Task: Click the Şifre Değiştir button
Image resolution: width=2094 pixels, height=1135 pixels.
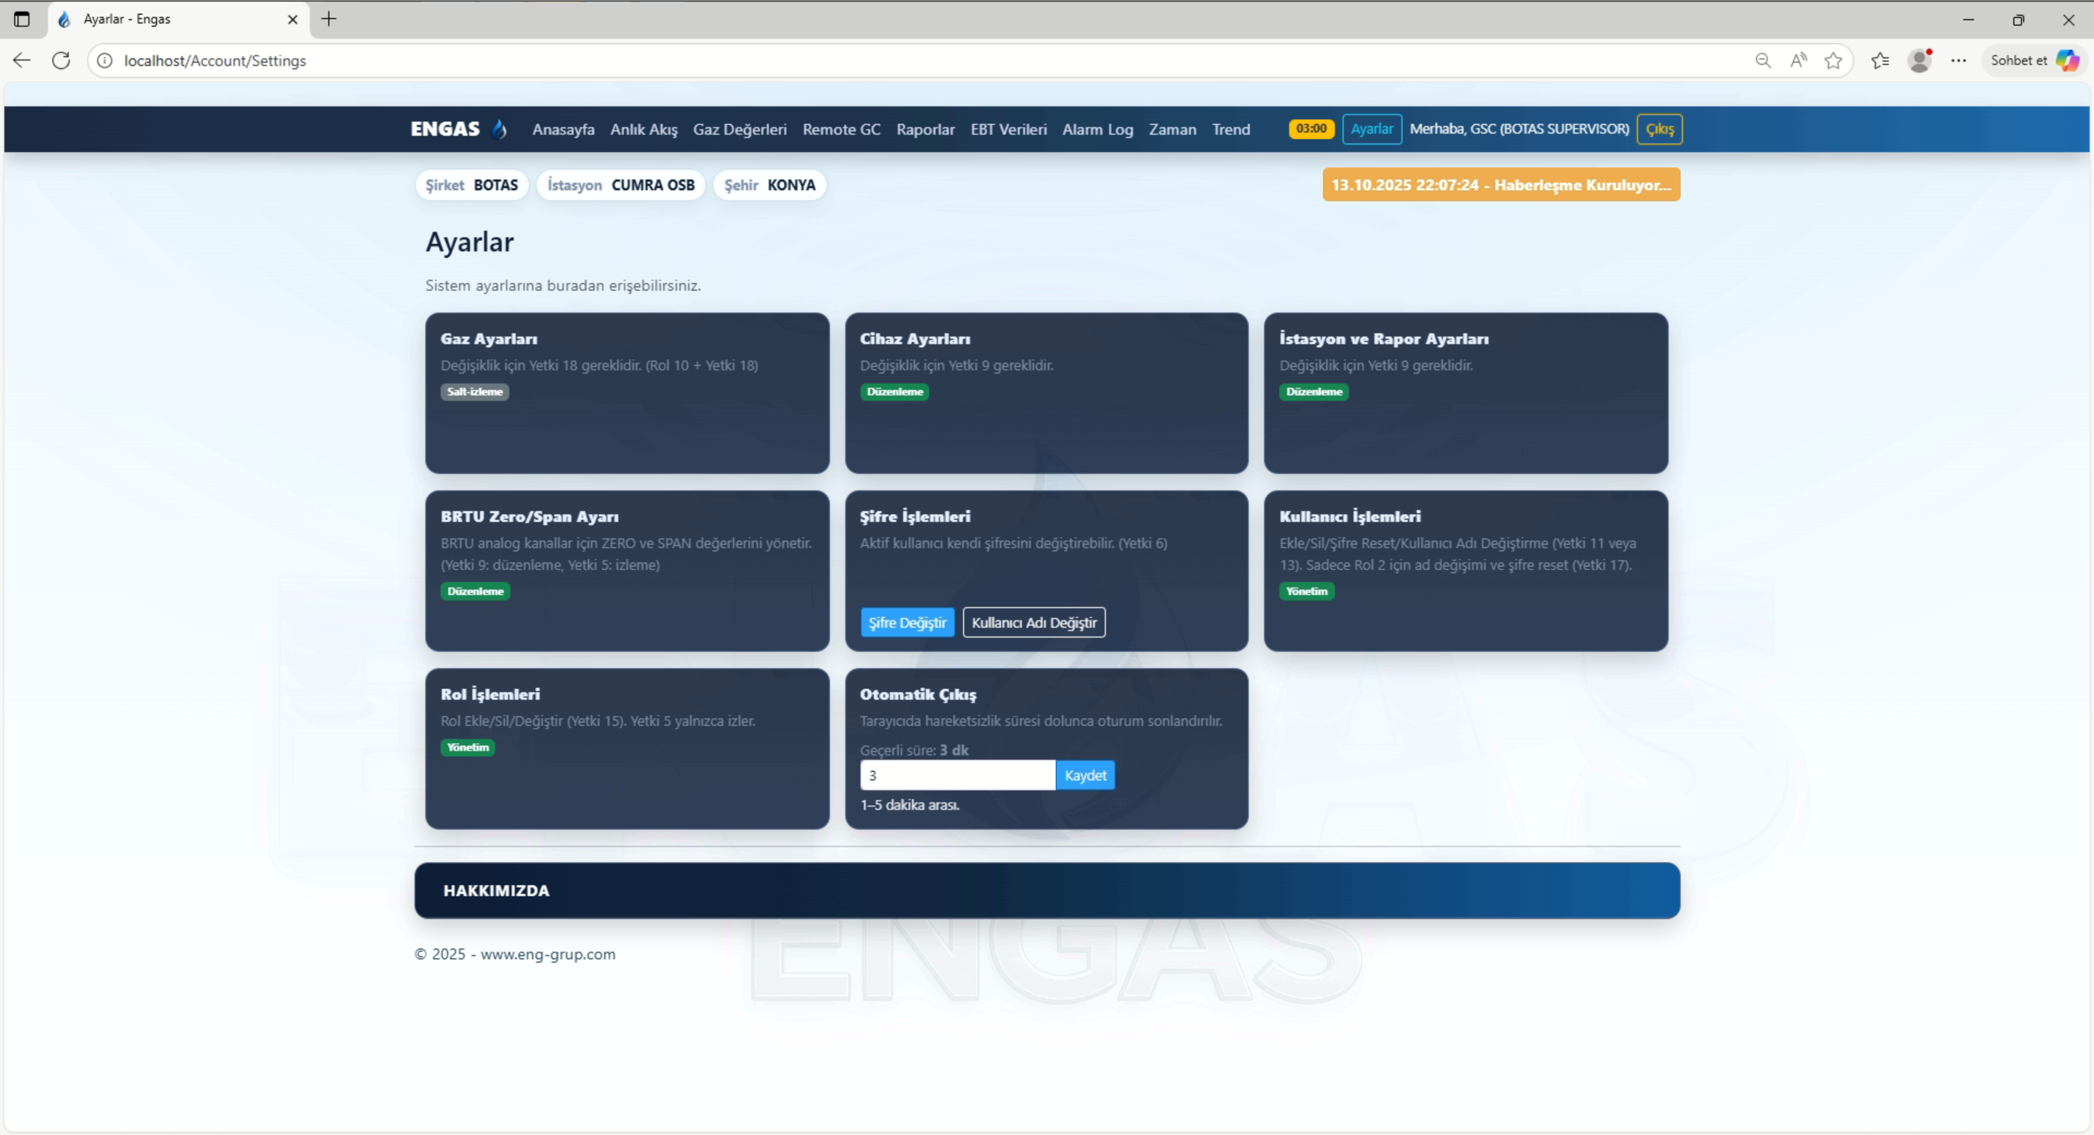Action: [907, 623]
